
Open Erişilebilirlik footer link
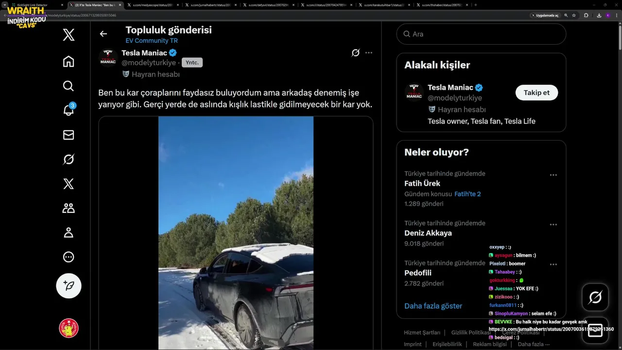[447, 344]
